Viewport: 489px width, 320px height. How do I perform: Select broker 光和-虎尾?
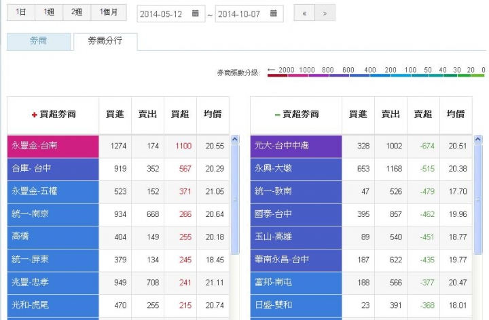point(53,305)
